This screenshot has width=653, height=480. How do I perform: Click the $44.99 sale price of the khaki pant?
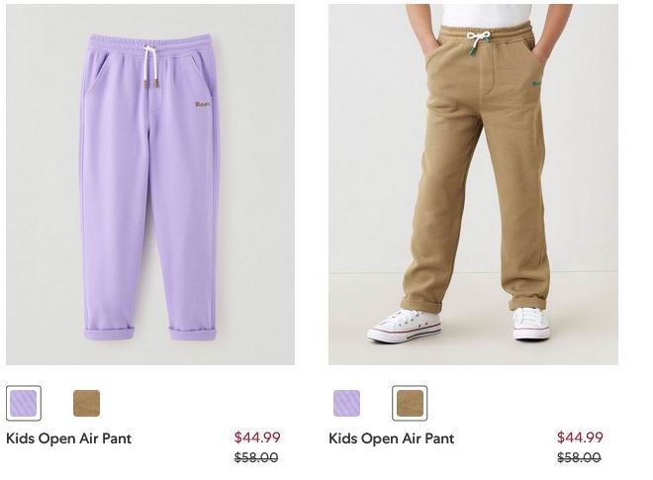point(580,437)
